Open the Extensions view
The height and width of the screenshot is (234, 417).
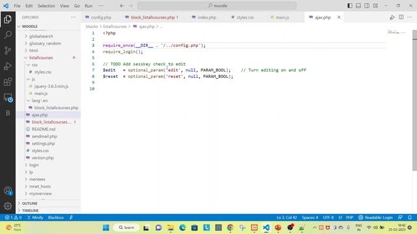pyautogui.click(x=8, y=82)
